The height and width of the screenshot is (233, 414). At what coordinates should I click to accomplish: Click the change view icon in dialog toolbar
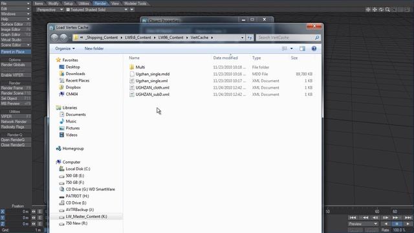point(285,49)
